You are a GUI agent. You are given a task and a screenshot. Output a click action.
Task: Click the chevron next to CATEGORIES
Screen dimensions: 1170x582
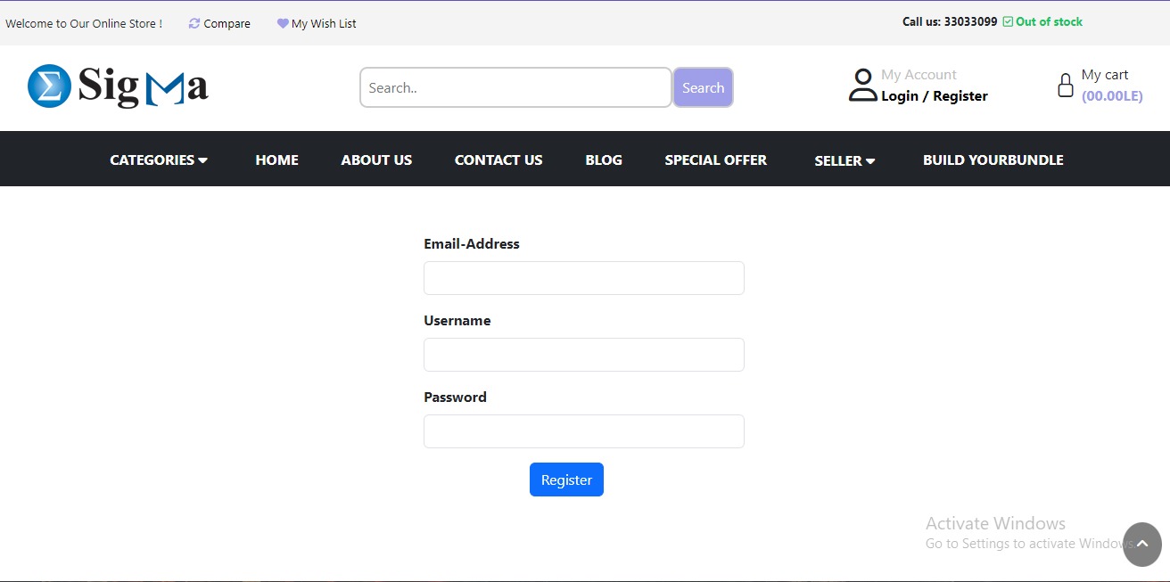203,160
